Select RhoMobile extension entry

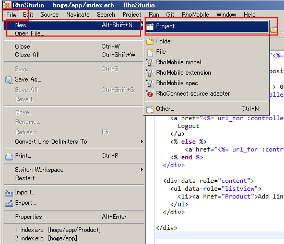[207, 73]
